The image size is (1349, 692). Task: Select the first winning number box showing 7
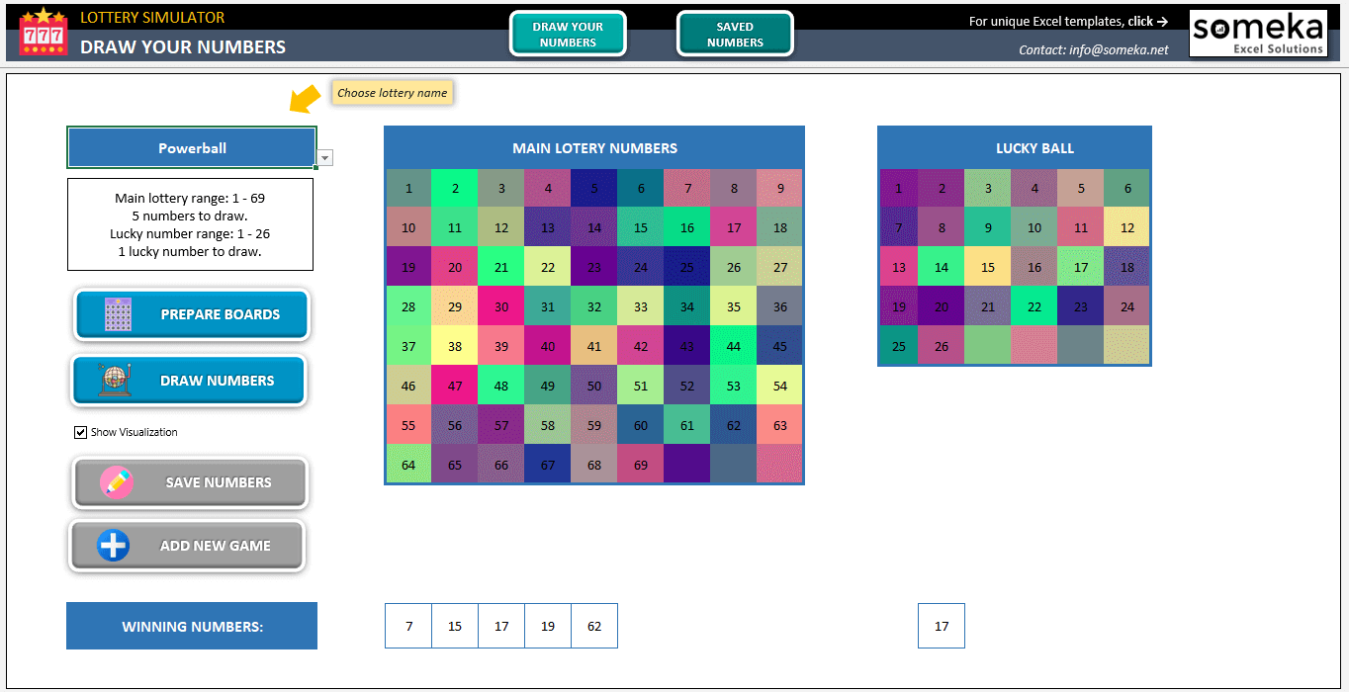[408, 626]
